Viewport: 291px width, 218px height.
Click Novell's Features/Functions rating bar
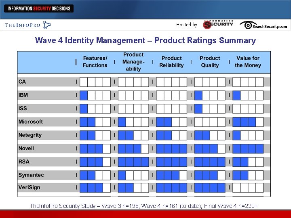coord(95,149)
